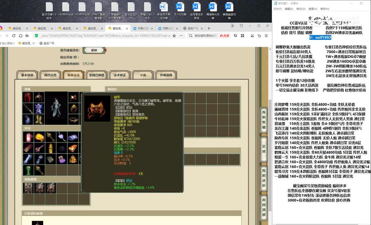Switch to the 服务广场 browser tab
The image size is (371, 225).
193,28
